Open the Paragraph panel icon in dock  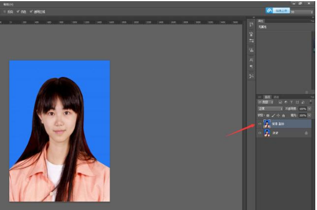coord(251,66)
